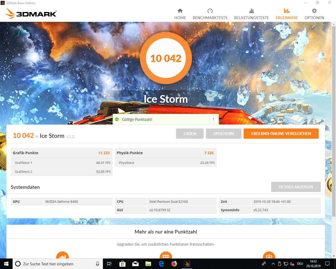The width and height of the screenshot is (336, 269).
Task: Open the Windows Start menu
Action: tap(6, 264)
